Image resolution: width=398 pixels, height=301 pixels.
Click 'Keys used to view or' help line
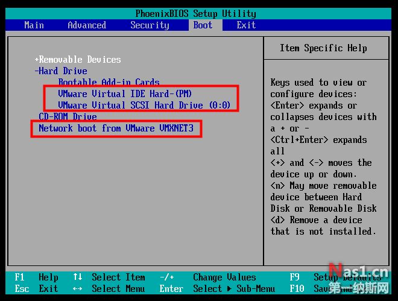(x=318, y=83)
